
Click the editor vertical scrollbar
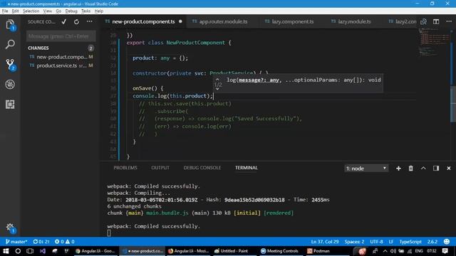[x=452, y=95]
